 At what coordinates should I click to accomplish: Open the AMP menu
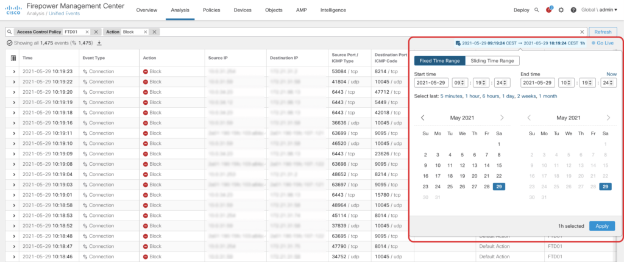pyautogui.click(x=301, y=10)
